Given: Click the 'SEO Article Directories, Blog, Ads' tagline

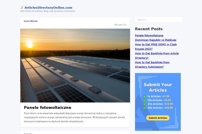Looking at the screenshot, I should 47,11.
